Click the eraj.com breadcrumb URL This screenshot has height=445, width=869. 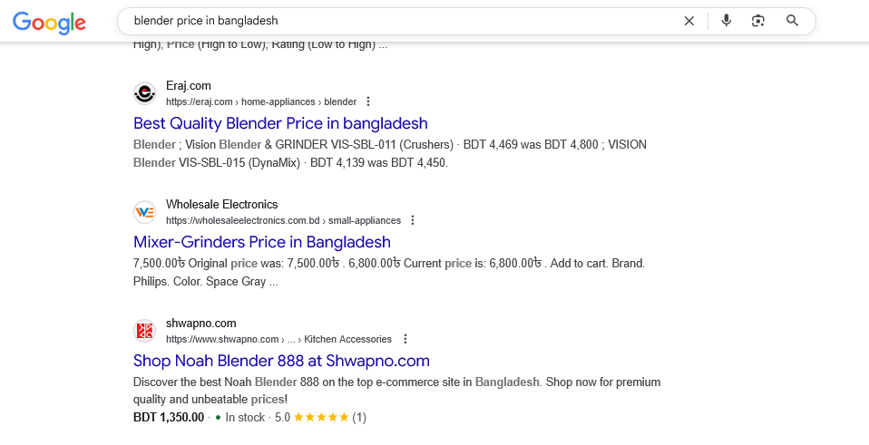tap(261, 102)
